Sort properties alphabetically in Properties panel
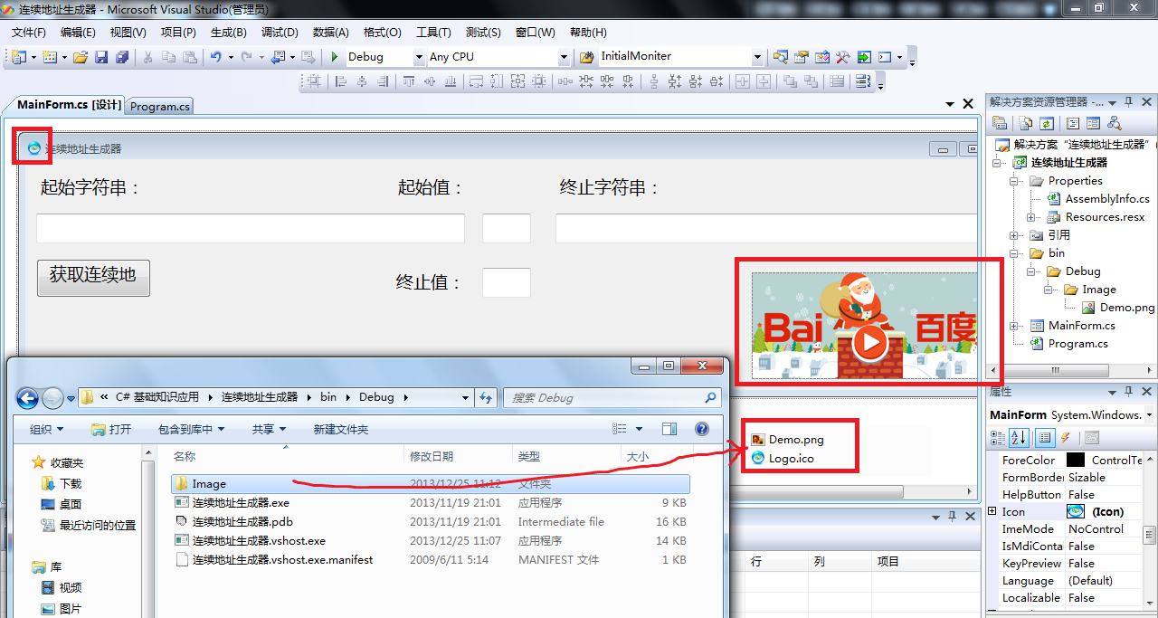 coord(1019,438)
